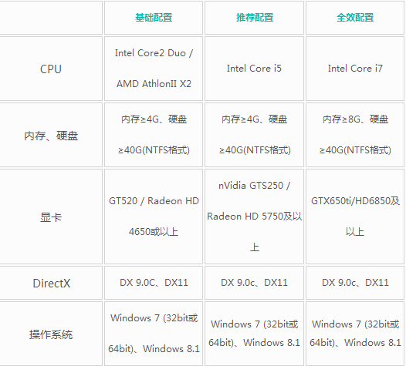Select the 显卡 row label
Viewport: 406px width, 366px height.
(x=51, y=217)
